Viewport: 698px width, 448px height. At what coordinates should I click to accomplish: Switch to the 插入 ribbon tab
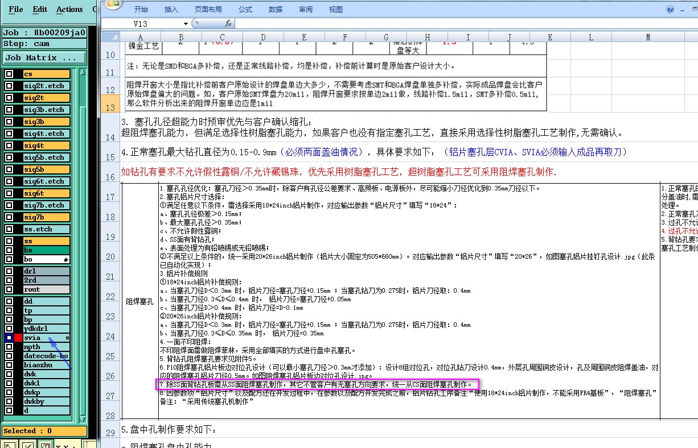[171, 10]
